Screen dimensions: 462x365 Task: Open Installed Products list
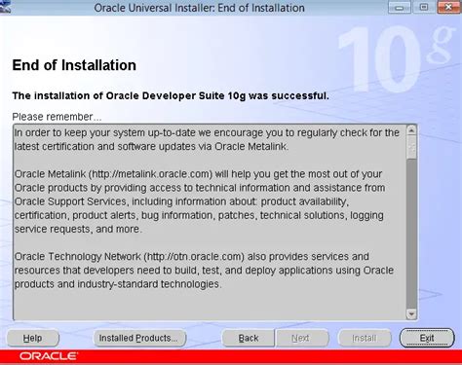(x=139, y=338)
